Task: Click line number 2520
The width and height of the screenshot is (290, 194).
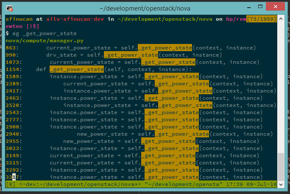Action: click(12, 106)
